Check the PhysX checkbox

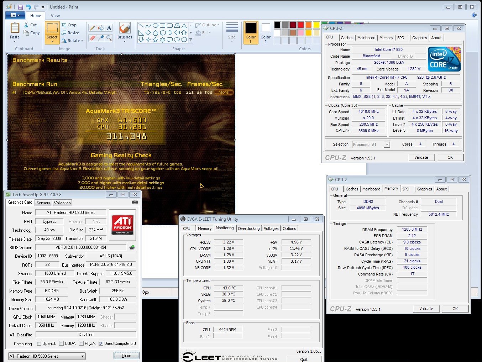82,343
